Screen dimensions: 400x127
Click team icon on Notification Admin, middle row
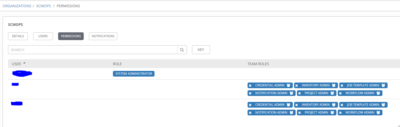291,93
